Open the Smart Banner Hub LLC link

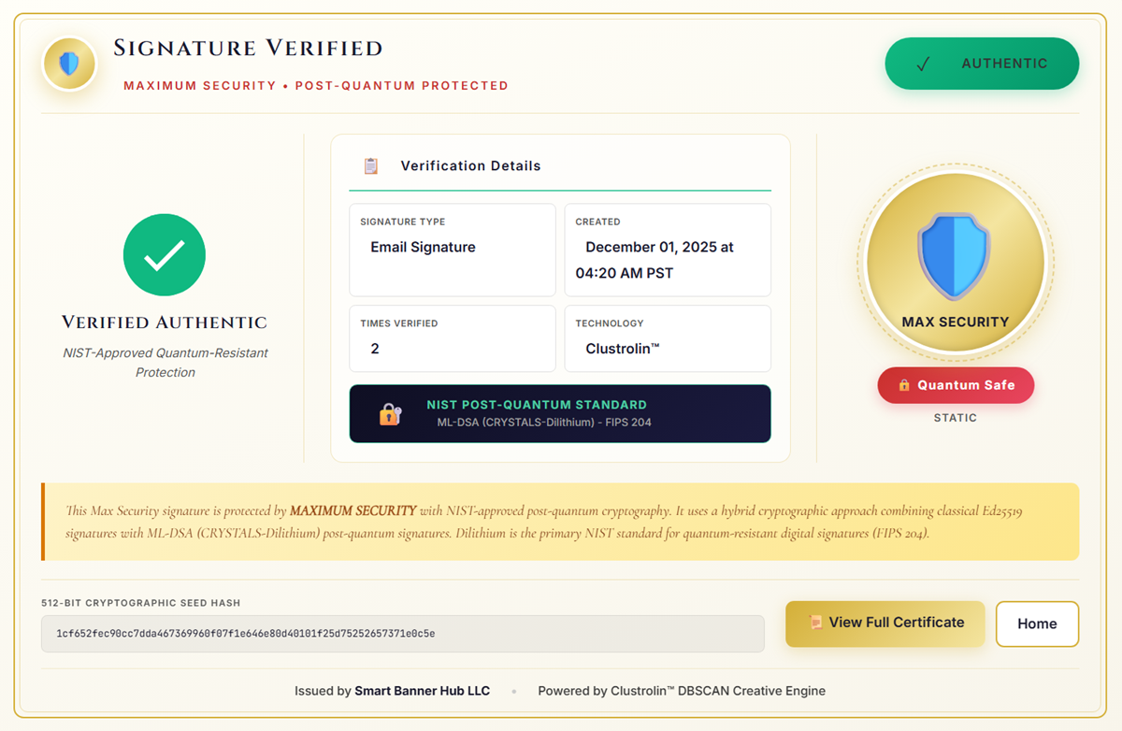click(x=422, y=691)
